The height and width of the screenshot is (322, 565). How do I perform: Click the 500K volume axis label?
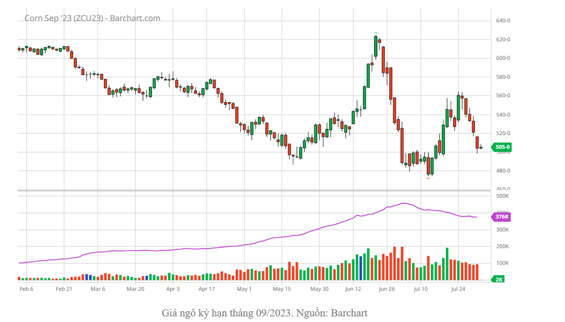tap(502, 196)
